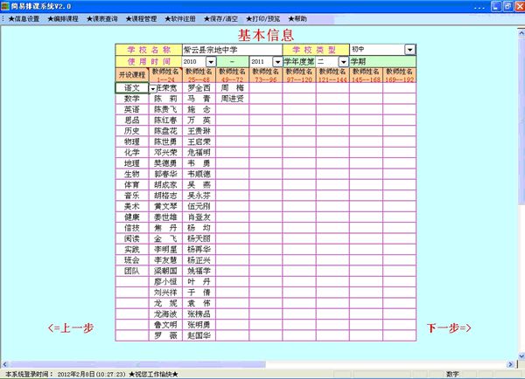Click the application icon in title bar

tap(6, 5)
